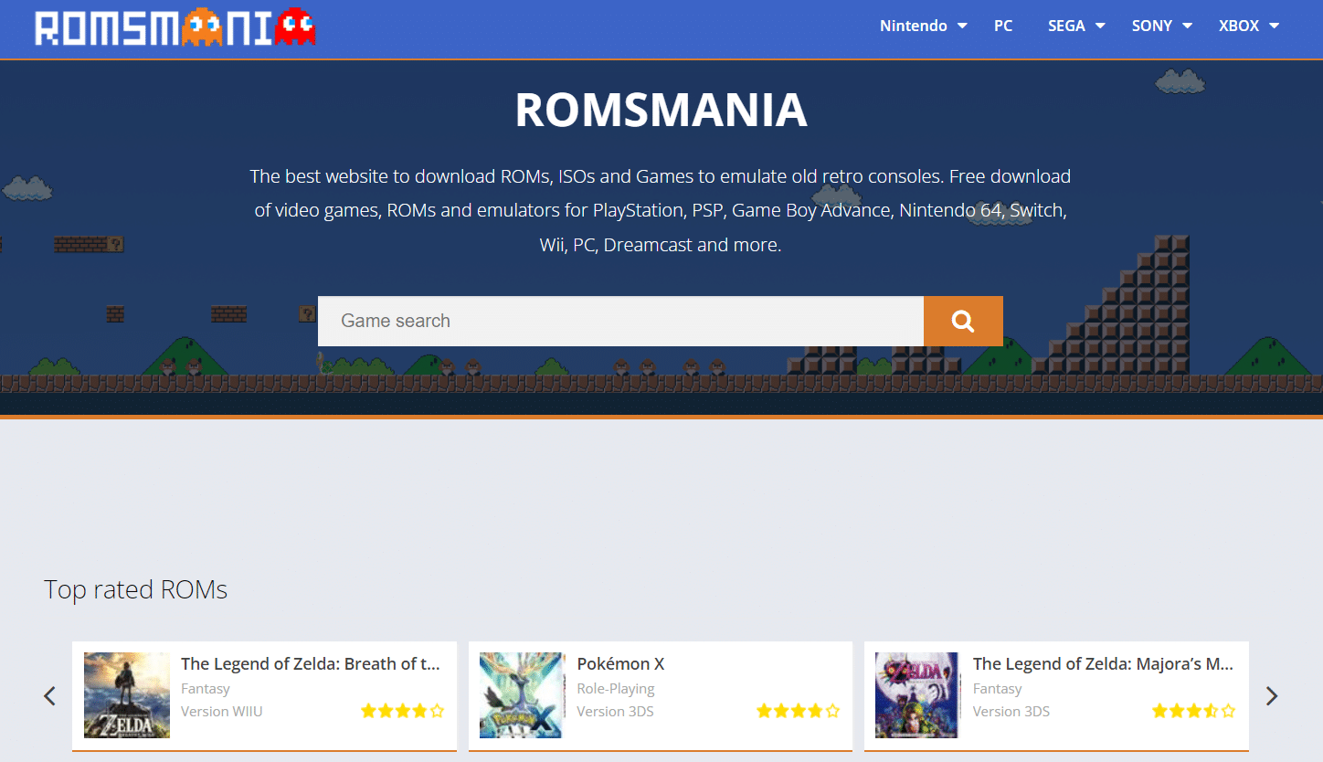1323x762 pixels.
Task: Go to previous top rated ROMs
Action: point(49,696)
